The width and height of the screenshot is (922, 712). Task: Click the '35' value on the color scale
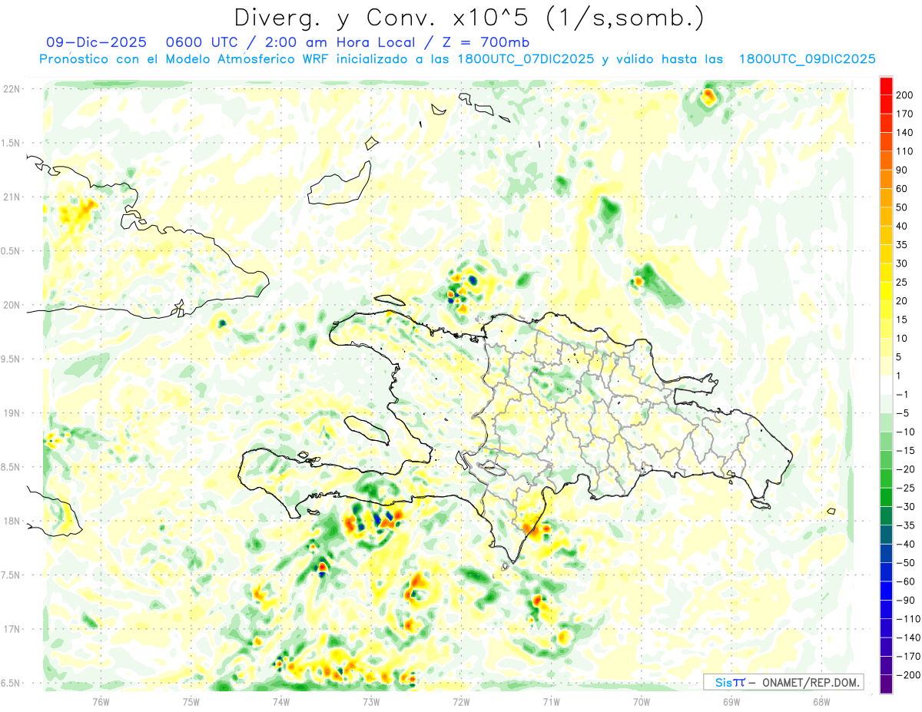[902, 245]
